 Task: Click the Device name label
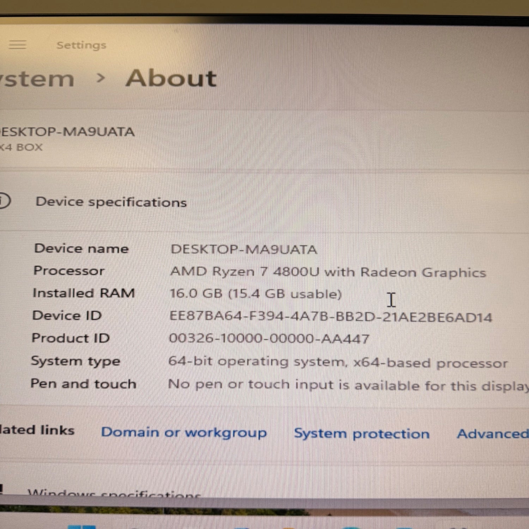point(81,249)
